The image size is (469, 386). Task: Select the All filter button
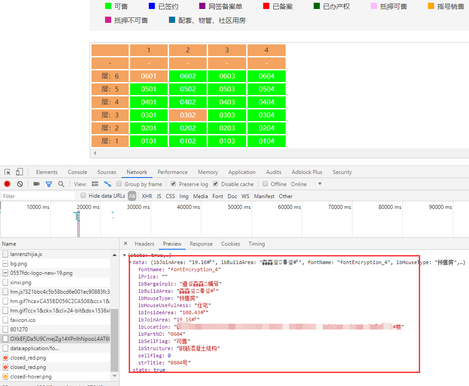coord(132,196)
